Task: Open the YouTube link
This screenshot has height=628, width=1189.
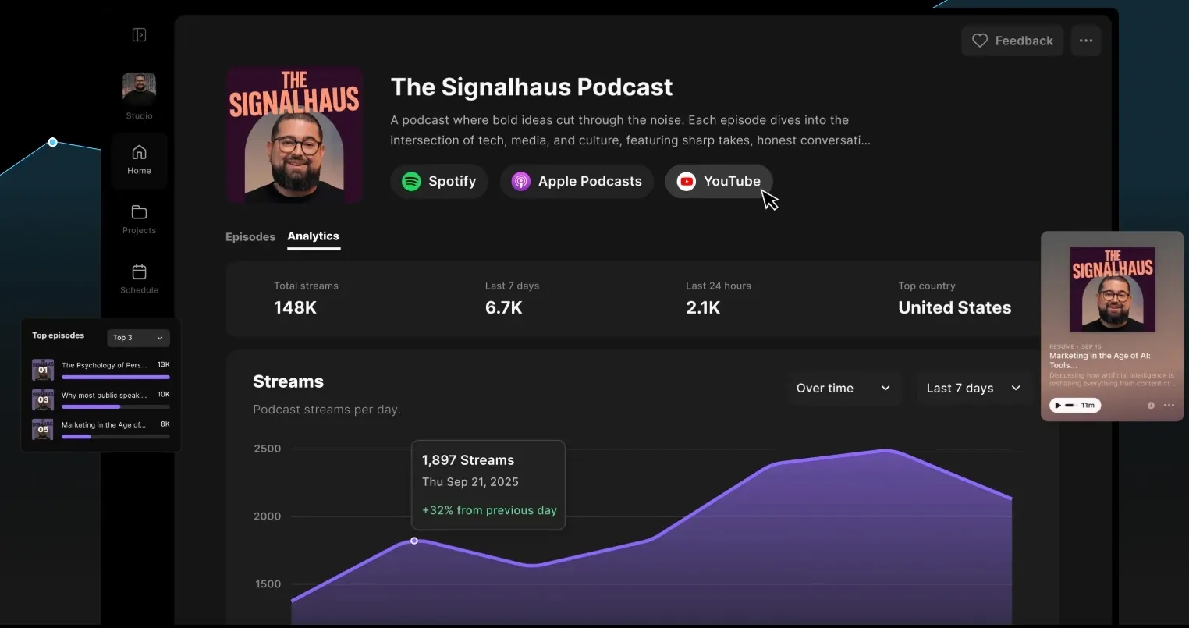Action: coord(719,182)
